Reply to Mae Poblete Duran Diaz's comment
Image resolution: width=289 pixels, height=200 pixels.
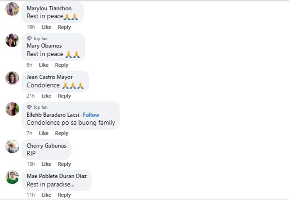click(64, 195)
